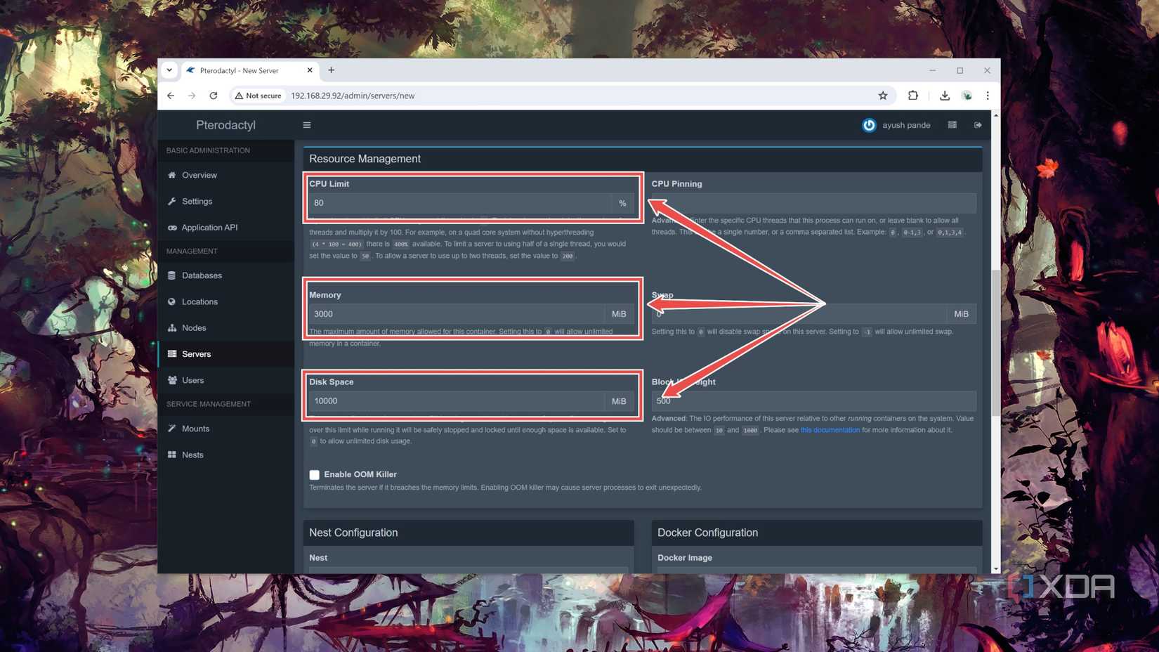Open the Nodes management page
The width and height of the screenshot is (1159, 652).
(x=192, y=327)
